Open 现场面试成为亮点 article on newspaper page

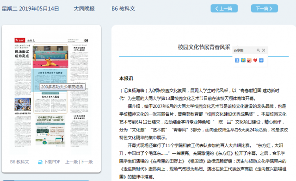[x=22, y=54]
